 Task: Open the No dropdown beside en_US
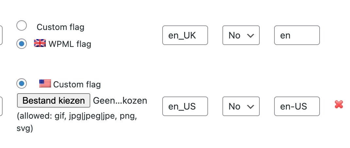(x=241, y=106)
